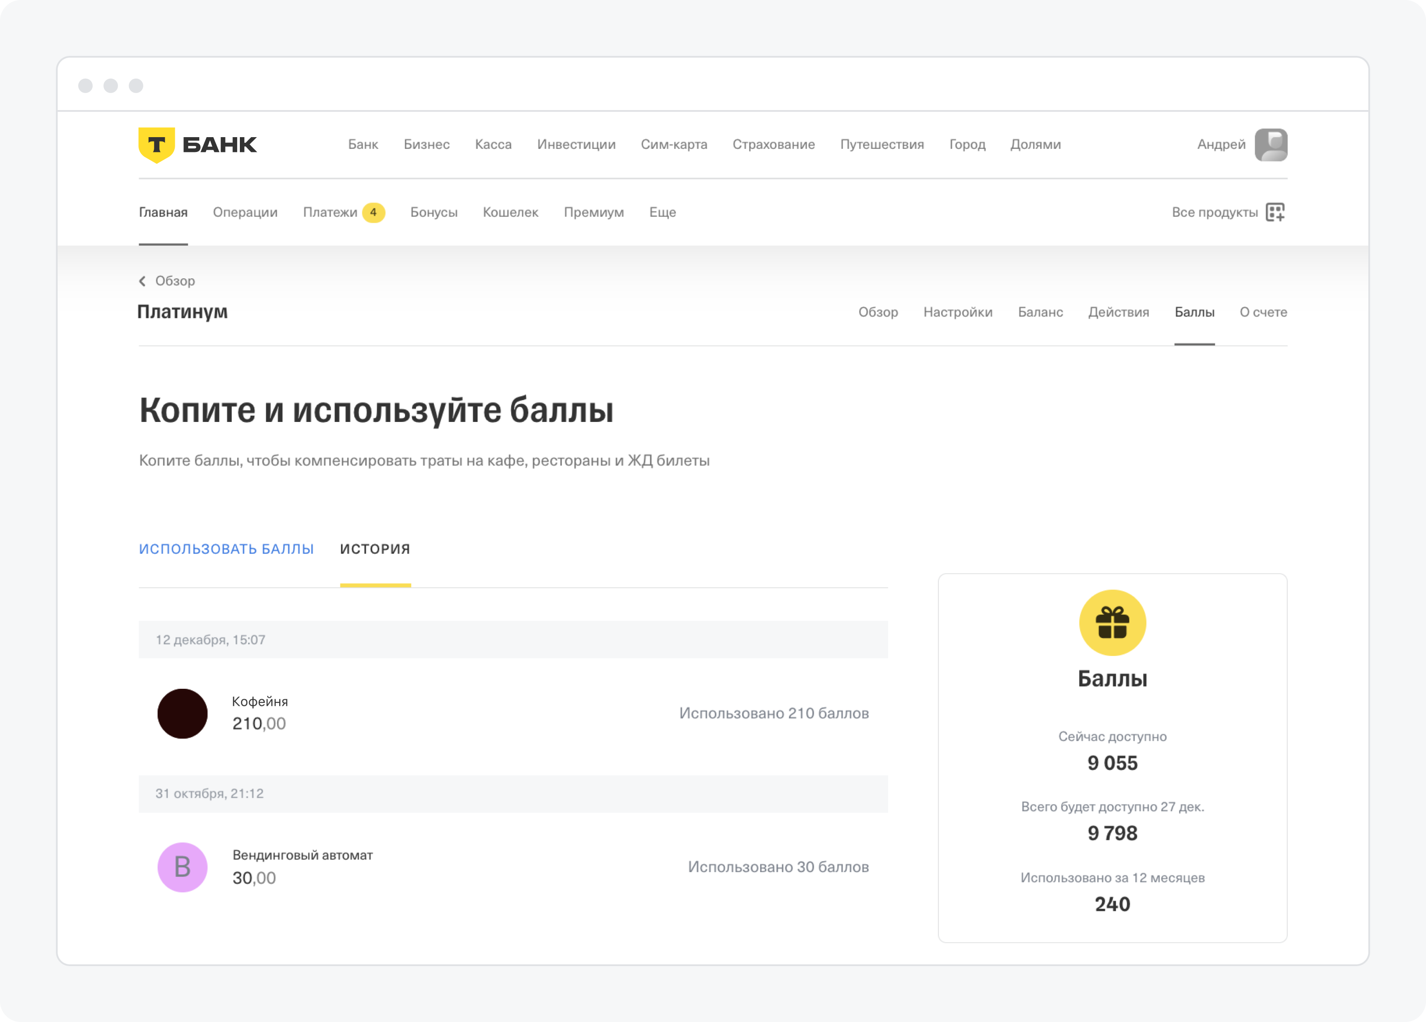Open the Кошелек tab
Screen dimensions: 1426x1022
pyautogui.click(x=511, y=212)
